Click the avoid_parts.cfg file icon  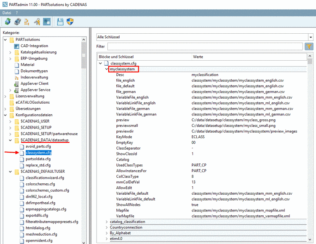[22, 147]
